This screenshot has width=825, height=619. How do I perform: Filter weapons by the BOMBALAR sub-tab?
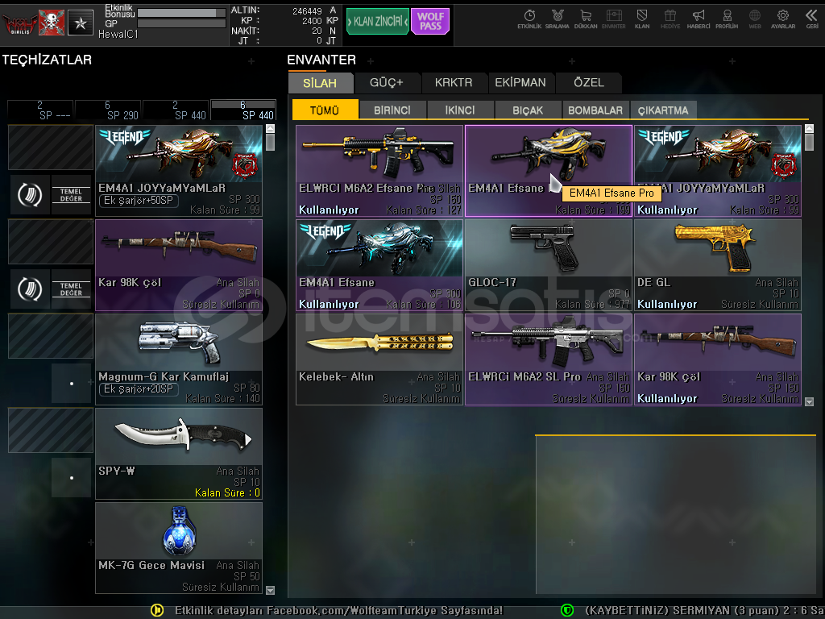pyautogui.click(x=595, y=110)
